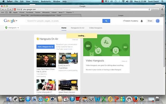Open the Facebook bookmark

(x=30, y=12)
